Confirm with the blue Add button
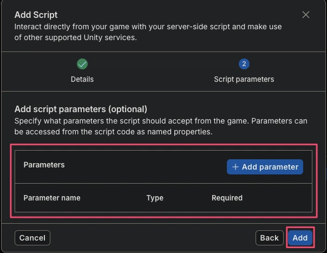The height and width of the screenshot is (253, 327). pyautogui.click(x=300, y=238)
